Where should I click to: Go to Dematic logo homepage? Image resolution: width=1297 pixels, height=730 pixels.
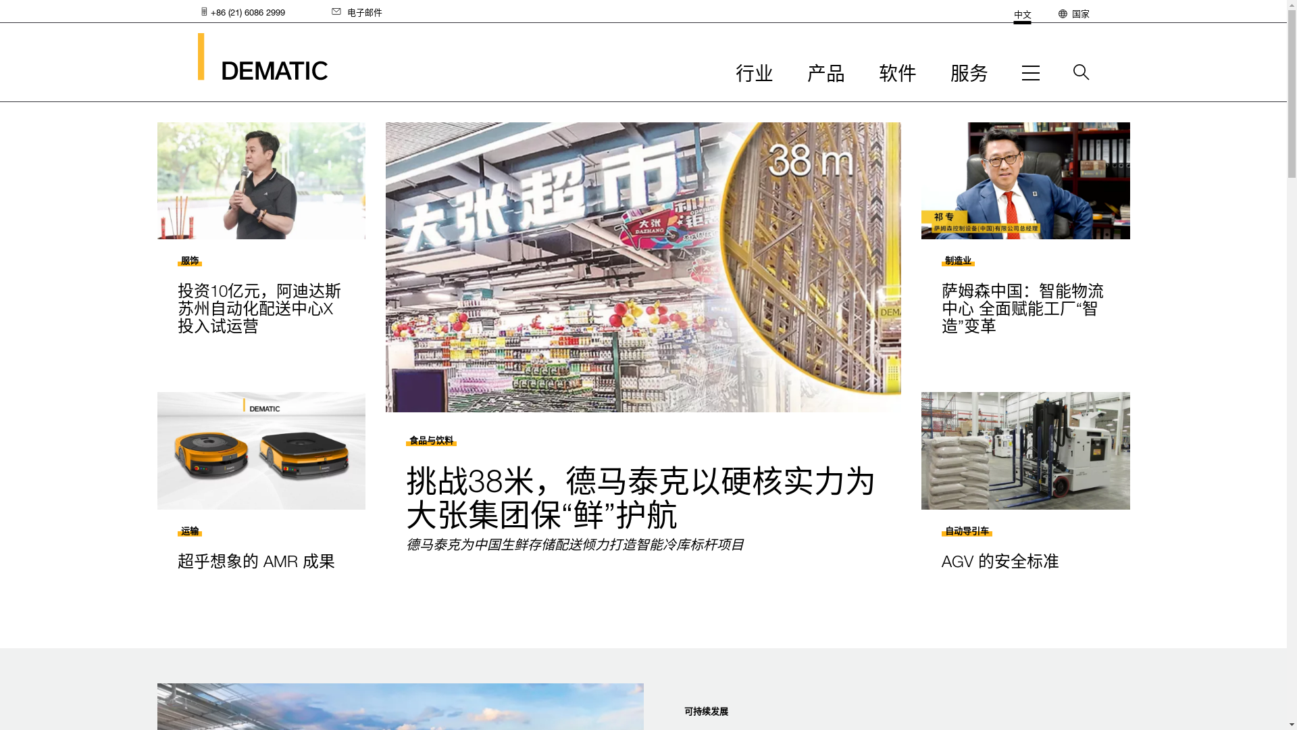click(262, 57)
